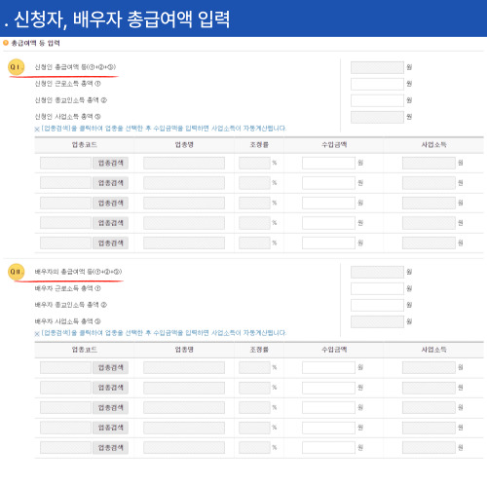Select 업종명 field in spouse table's first row

point(184,368)
